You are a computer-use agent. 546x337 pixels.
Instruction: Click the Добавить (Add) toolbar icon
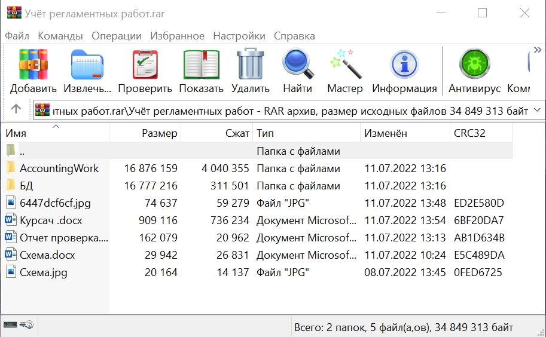click(33, 65)
